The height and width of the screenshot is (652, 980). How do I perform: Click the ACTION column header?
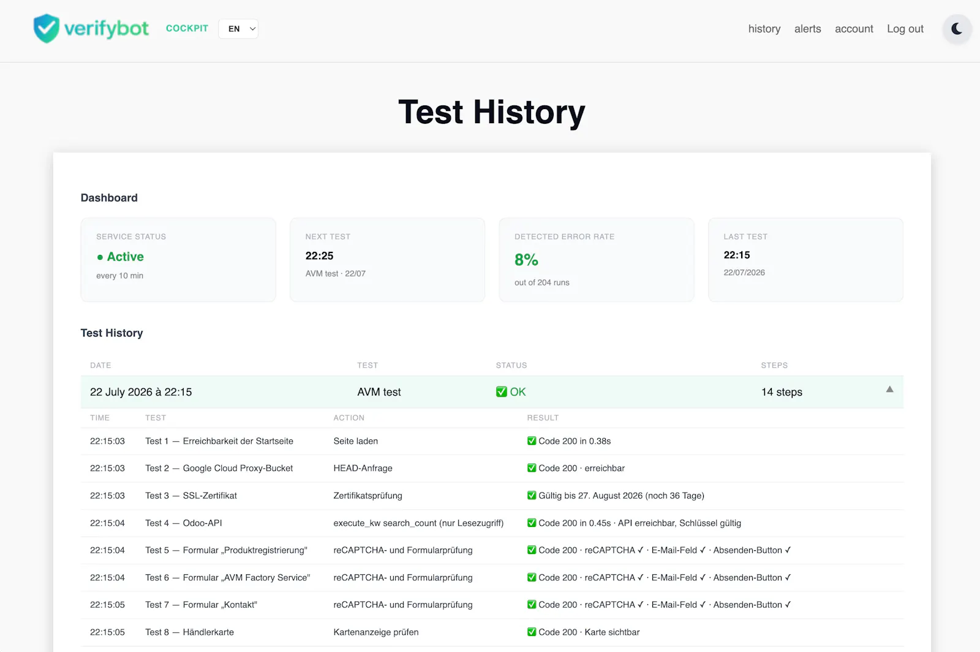[x=349, y=418]
